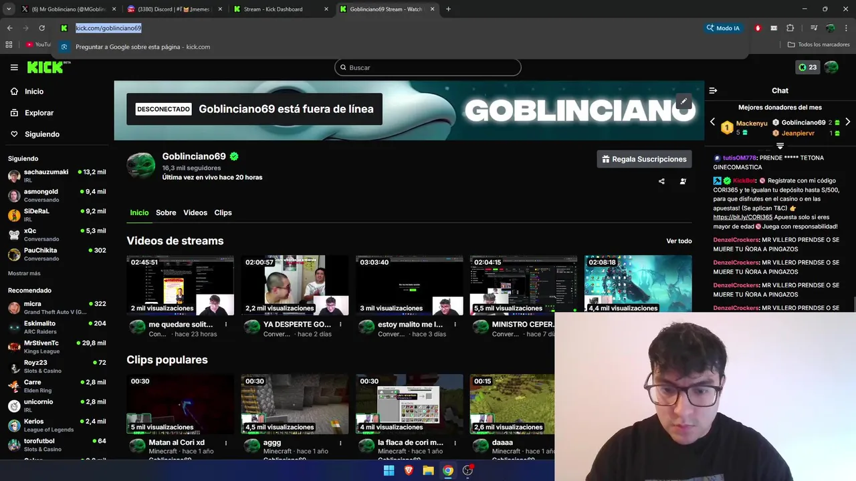Viewport: 856px width, 481px height.
Task: Switch to Stream - Kick Dashboard tab
Action: [281, 9]
